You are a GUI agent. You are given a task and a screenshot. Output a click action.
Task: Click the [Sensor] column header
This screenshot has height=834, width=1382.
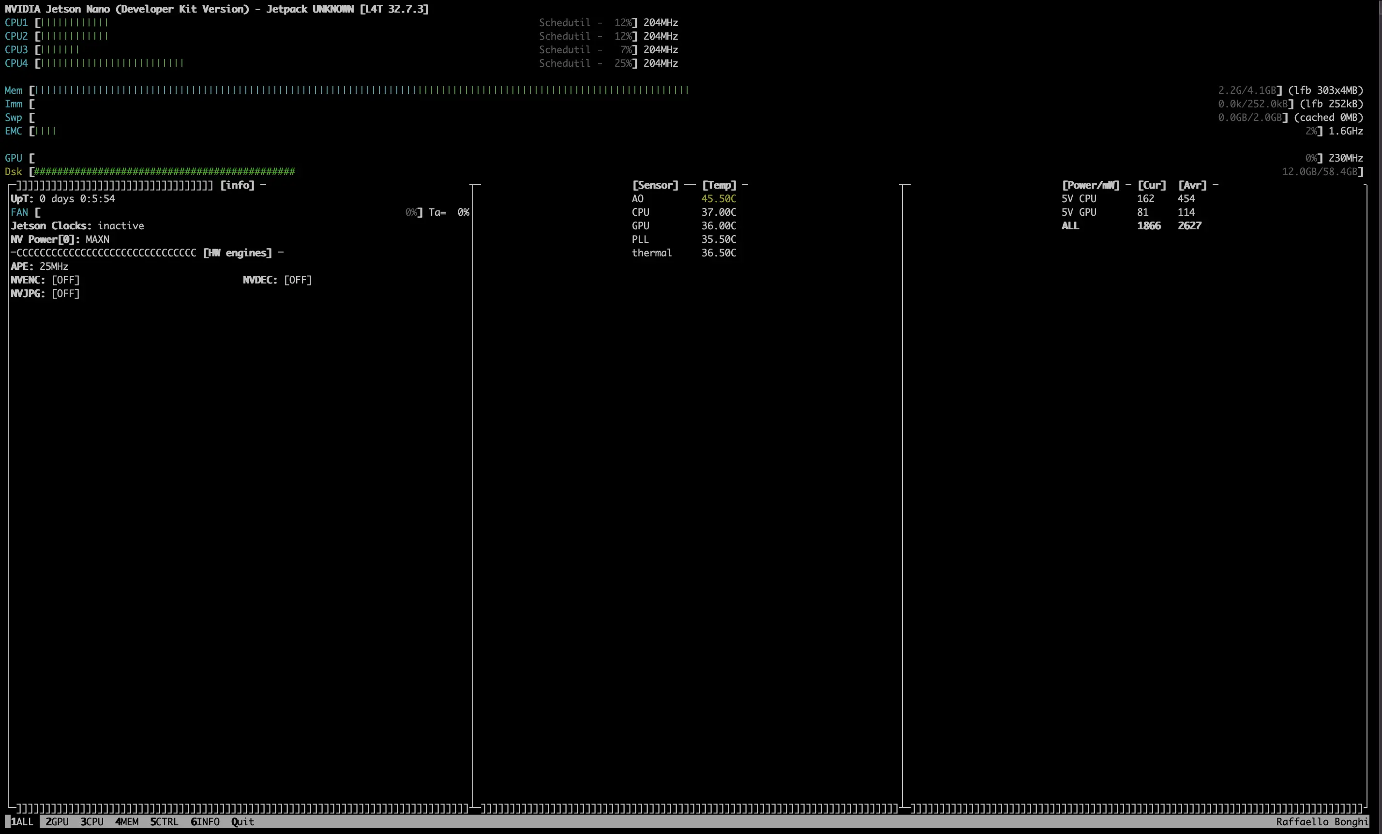655,185
